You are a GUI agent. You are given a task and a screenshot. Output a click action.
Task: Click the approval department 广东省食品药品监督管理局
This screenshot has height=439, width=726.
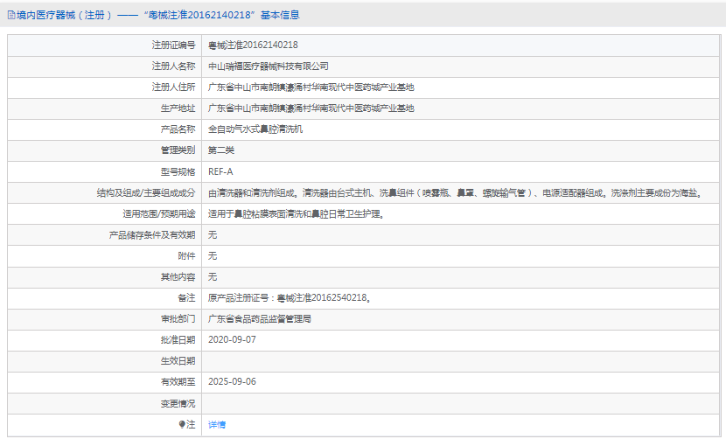click(x=259, y=319)
